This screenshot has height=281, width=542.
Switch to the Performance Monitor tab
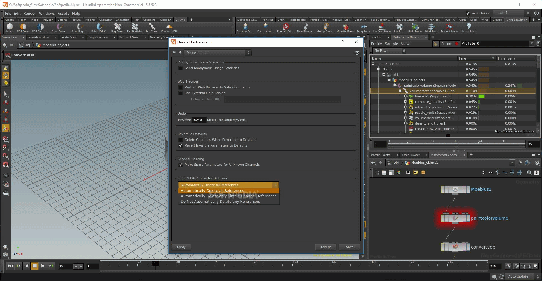coord(406,37)
